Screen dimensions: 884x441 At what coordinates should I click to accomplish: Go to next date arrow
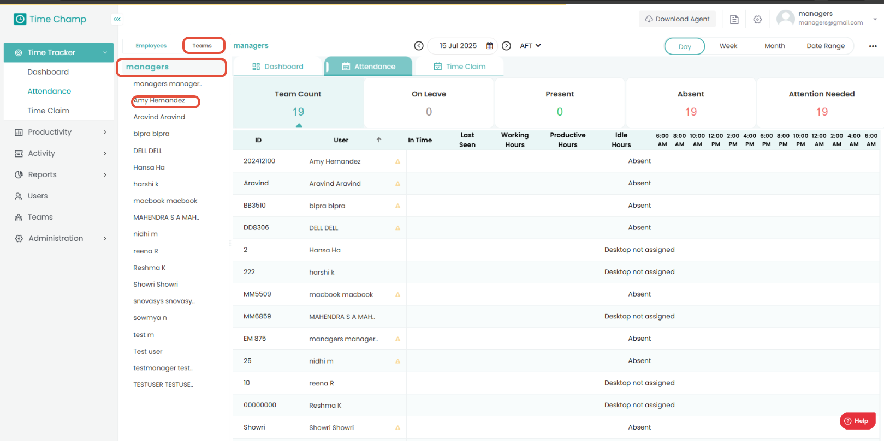(507, 46)
